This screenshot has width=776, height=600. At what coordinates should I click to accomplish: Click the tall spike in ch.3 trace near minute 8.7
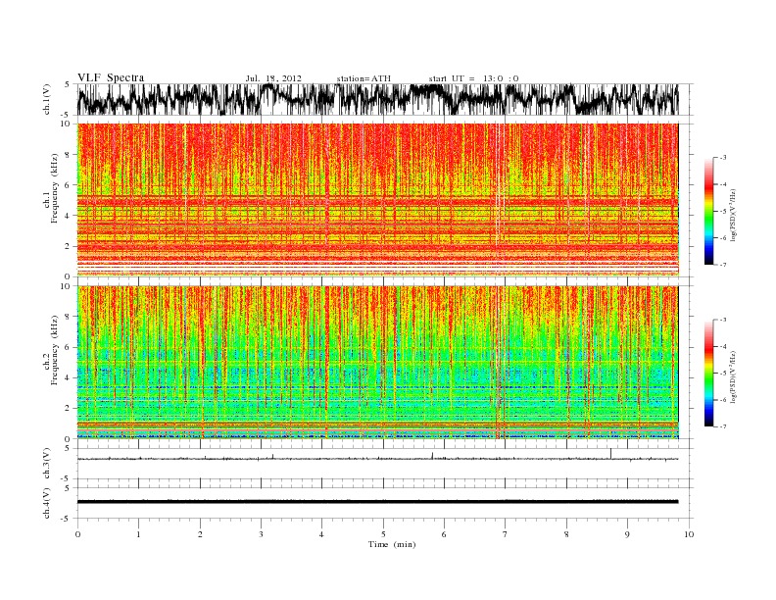(610, 454)
